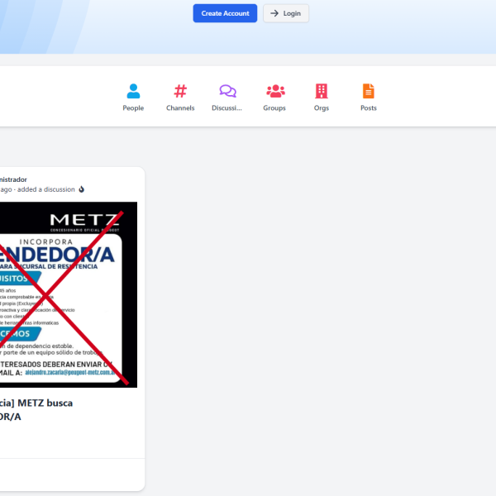
Task: Open the Orgs building icon
Action: (x=322, y=91)
